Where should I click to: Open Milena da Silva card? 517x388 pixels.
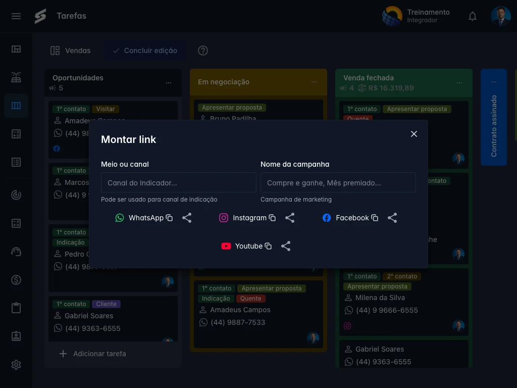(404, 302)
